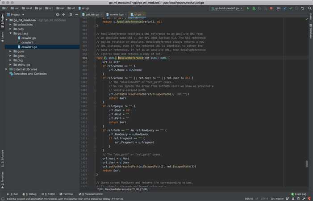Open Search Everywhere magnifier icon
Viewport: 313px width, 201px height.
tap(309, 8)
